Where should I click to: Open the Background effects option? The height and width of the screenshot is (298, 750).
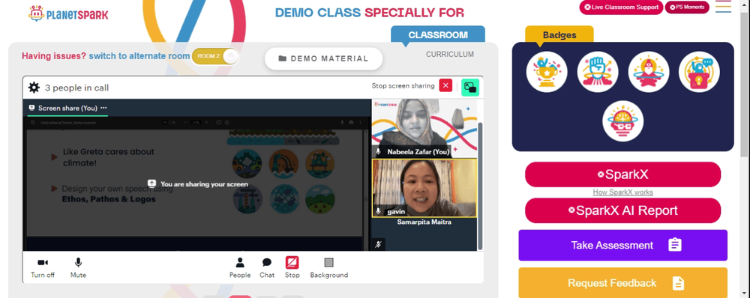(328, 268)
